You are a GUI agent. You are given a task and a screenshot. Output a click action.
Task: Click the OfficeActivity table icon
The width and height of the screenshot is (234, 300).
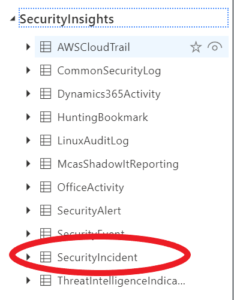46,187
